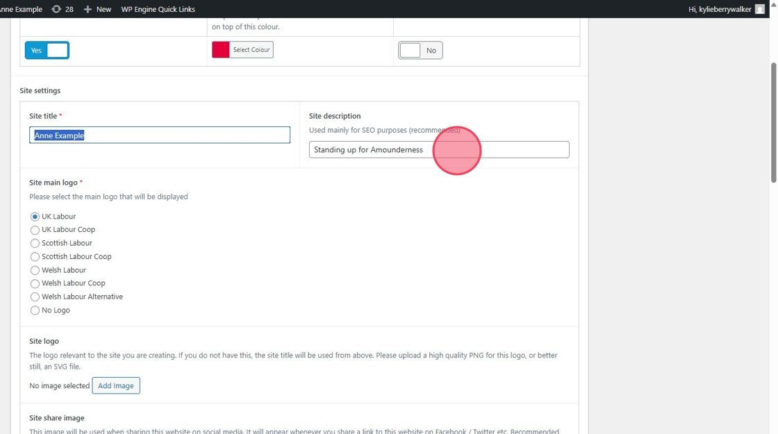The height and width of the screenshot is (434, 778).
Task: Click the Site main logo label
Action: 53,183
